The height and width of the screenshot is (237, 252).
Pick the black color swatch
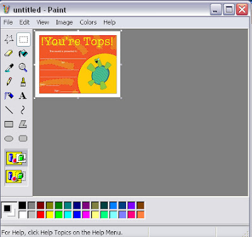pos(22,205)
